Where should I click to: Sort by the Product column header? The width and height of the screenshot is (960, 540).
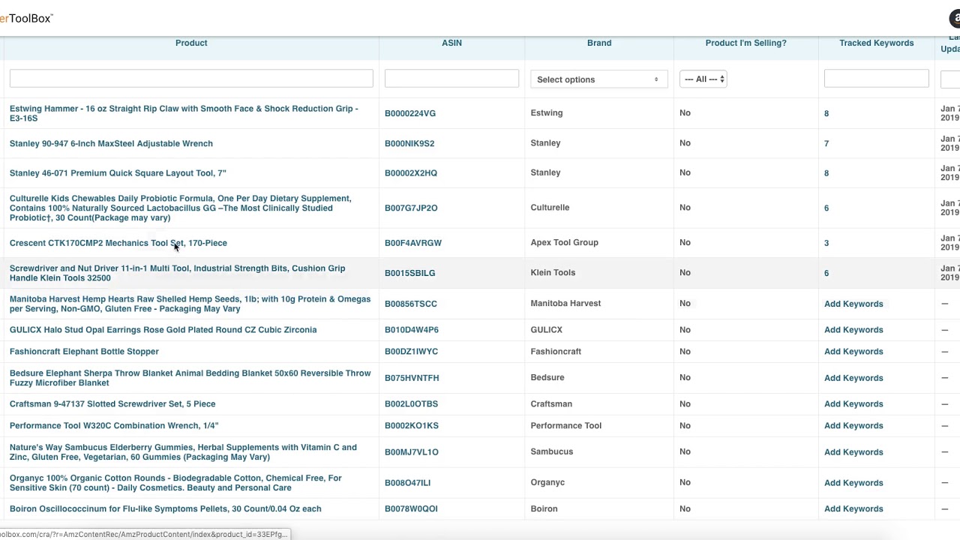pyautogui.click(x=191, y=43)
